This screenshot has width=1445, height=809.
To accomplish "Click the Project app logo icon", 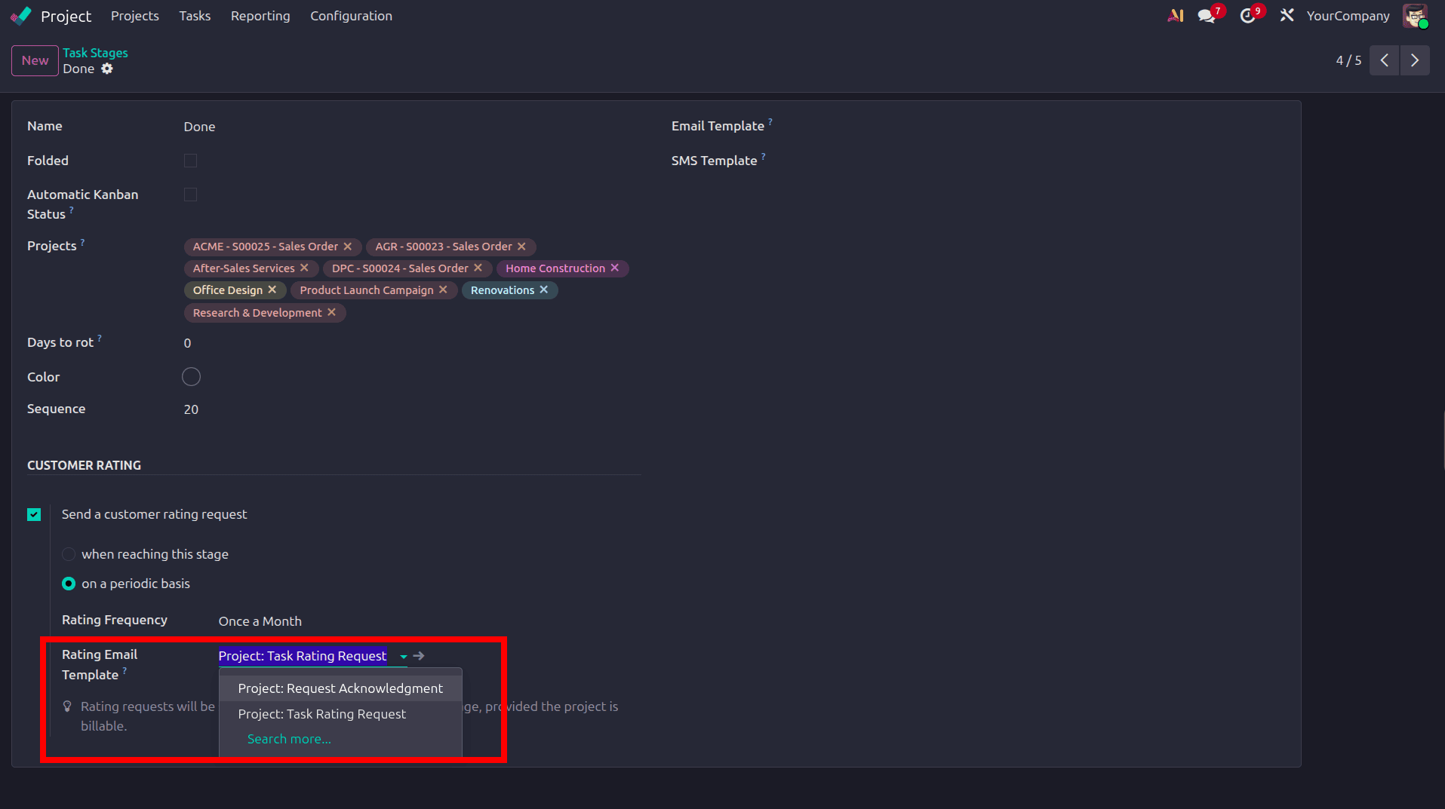I will 21,16.
